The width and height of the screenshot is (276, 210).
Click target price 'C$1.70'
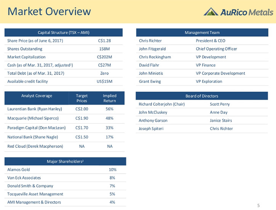pos(82,128)
